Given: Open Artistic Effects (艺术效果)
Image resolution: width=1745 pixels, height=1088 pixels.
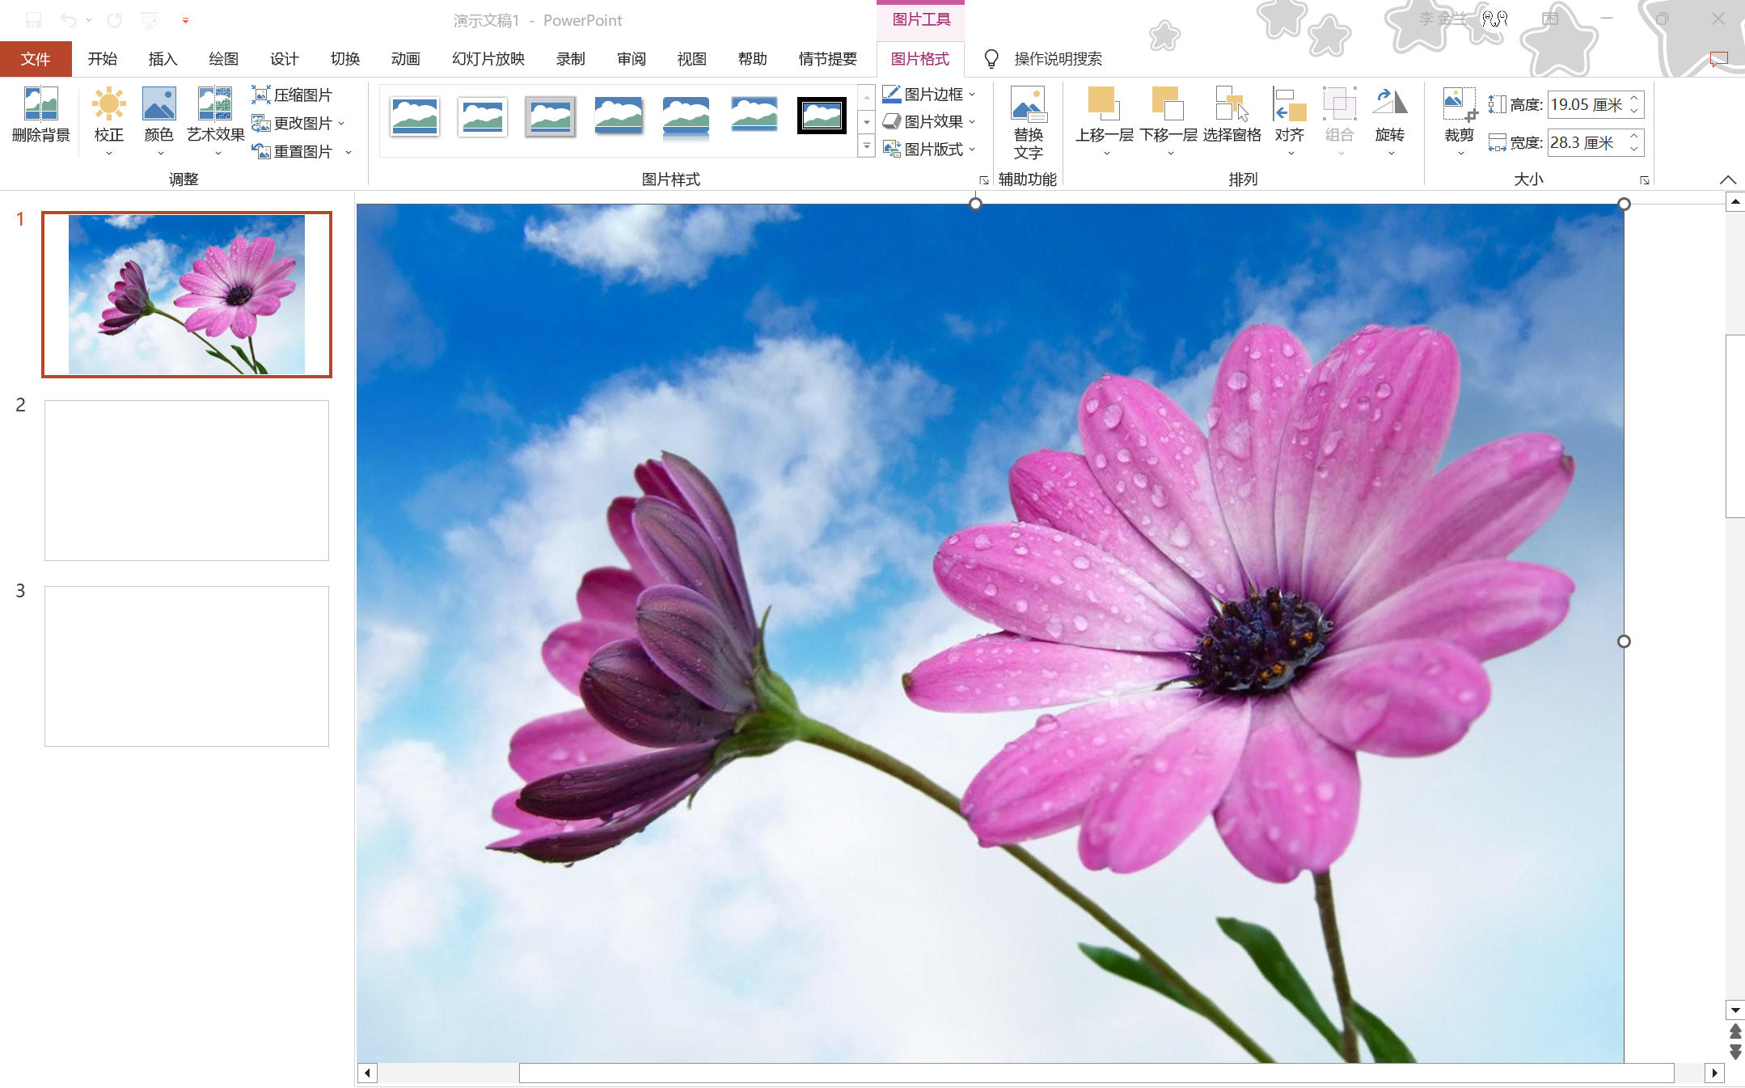Looking at the screenshot, I should (x=215, y=105).
